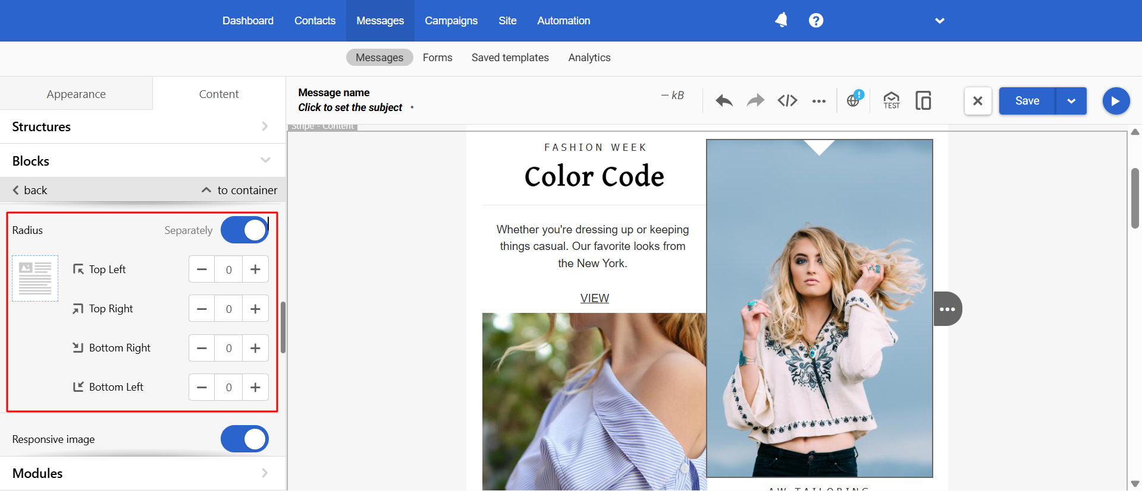Click the Save button
Viewport: 1142px width, 491px height.
pyautogui.click(x=1027, y=101)
